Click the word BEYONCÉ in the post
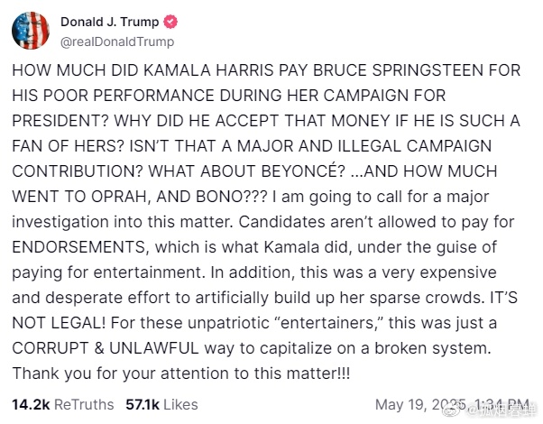543x424 pixels. 303,171
